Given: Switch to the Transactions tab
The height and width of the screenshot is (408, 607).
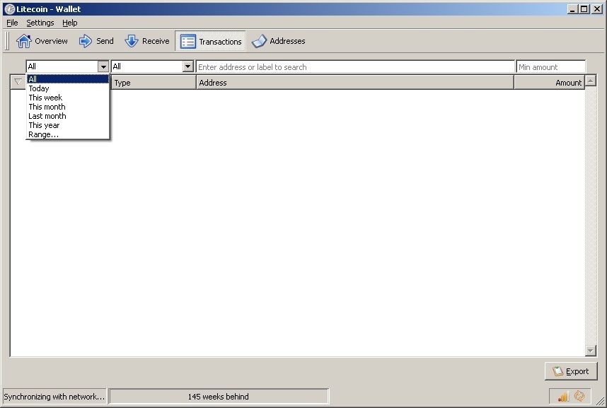Looking at the screenshot, I should point(210,40).
